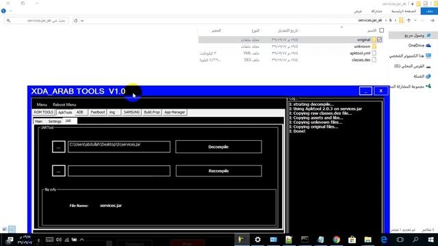
Task: Switch to ROM TOOLS tab
Action: [x=44, y=112]
